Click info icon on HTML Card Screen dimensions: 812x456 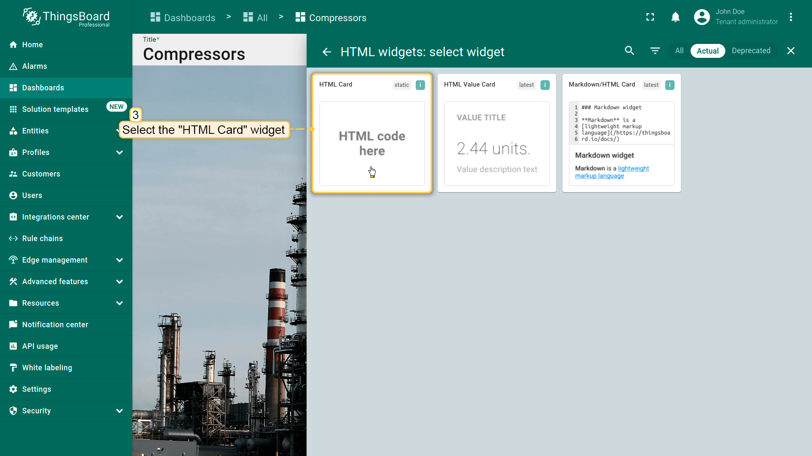(x=420, y=85)
